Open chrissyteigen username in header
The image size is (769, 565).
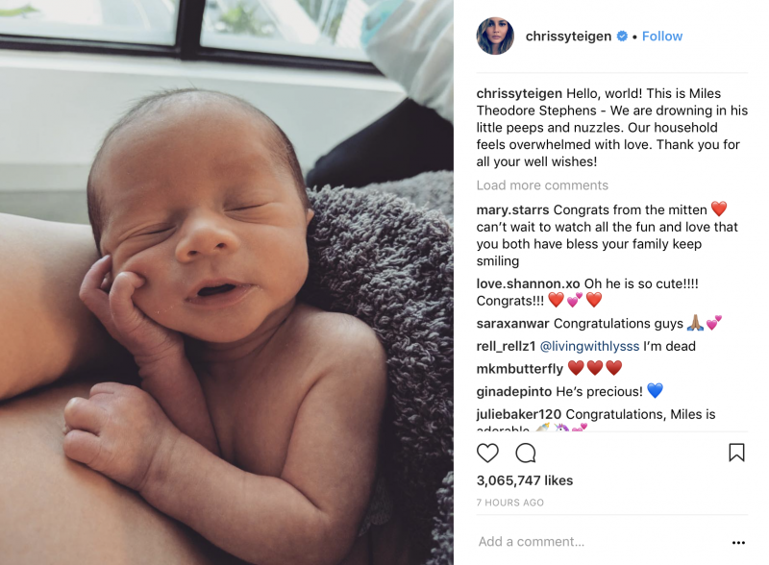tap(568, 37)
